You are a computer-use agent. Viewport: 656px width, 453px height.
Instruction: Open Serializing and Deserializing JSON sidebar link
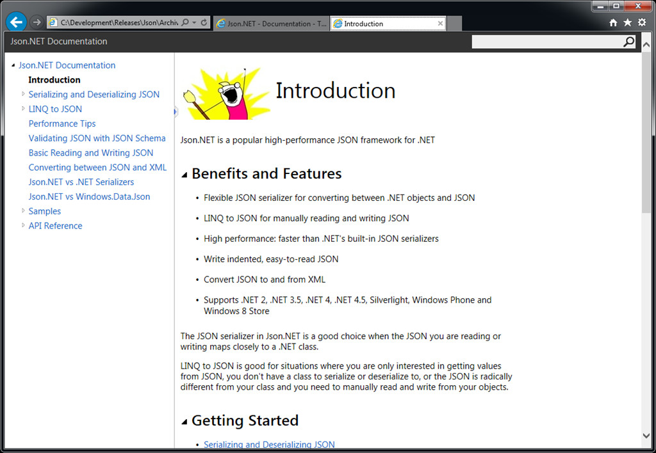(94, 95)
